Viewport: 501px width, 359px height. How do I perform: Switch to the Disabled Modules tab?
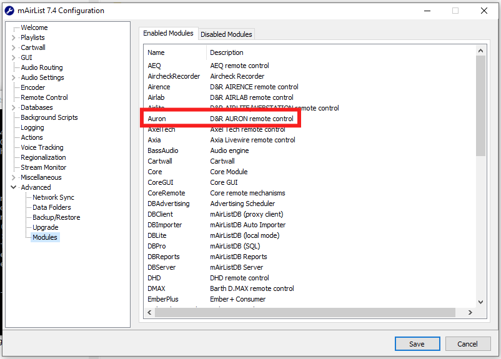point(226,34)
